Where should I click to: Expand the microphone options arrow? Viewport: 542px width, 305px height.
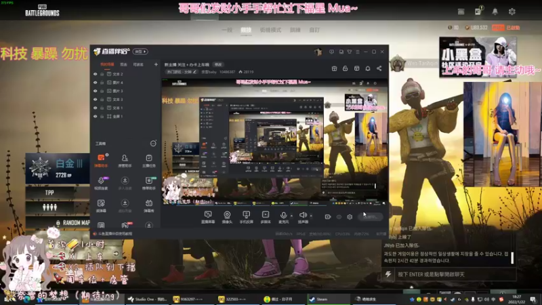[x=291, y=216]
